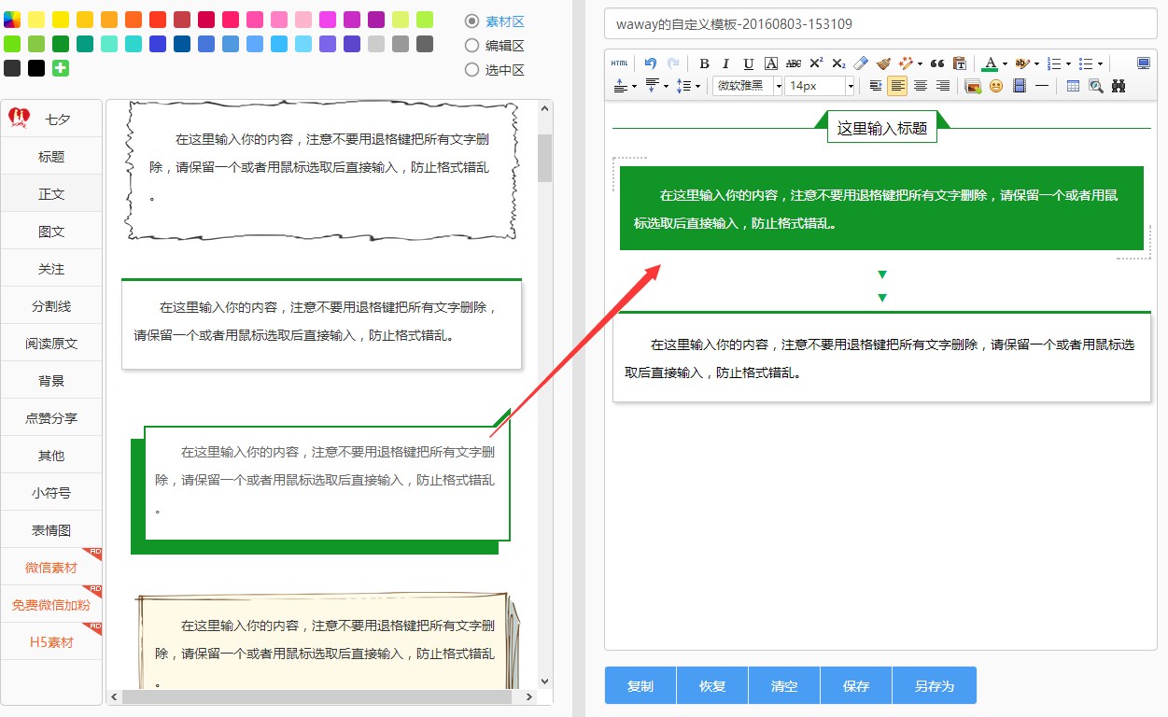Viewport: 1168px width, 717px height.
Task: Open the insert table tool
Action: [1073, 86]
